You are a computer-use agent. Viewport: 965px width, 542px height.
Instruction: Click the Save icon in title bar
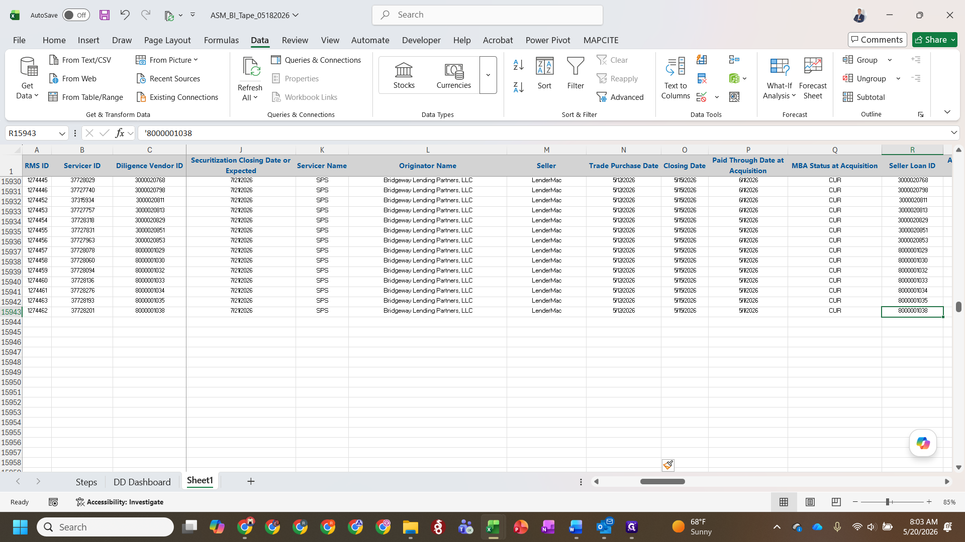click(x=105, y=15)
